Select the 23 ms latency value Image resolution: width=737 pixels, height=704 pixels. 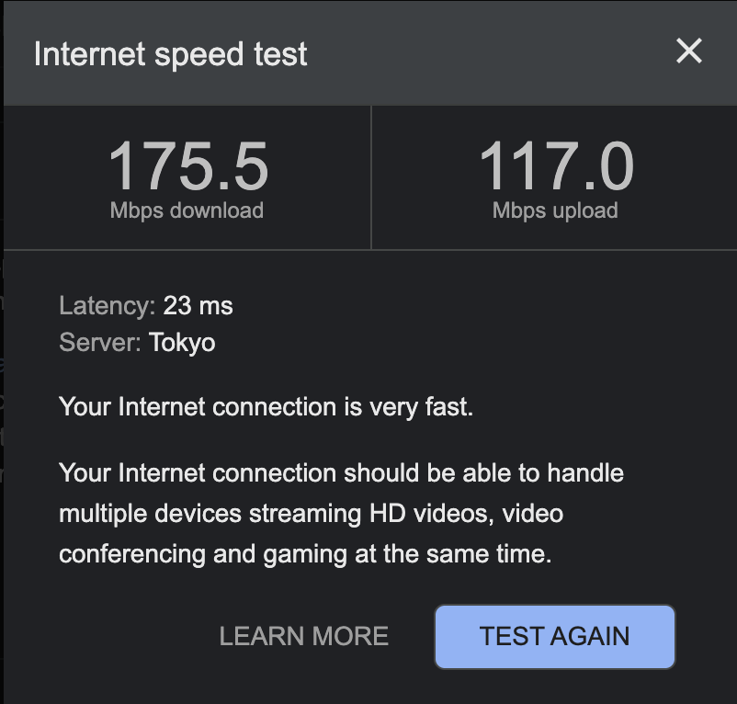[x=198, y=305]
